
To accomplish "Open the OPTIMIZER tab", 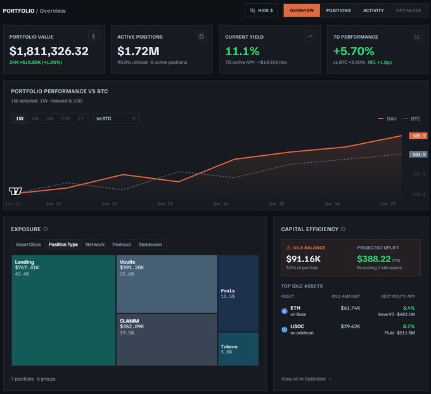I will point(408,10).
